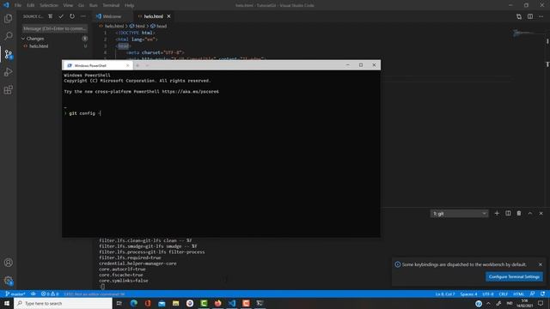Image resolution: width=550 pixels, height=309 pixels.
Task: Split the VS Code terminal
Action: [x=508, y=214]
